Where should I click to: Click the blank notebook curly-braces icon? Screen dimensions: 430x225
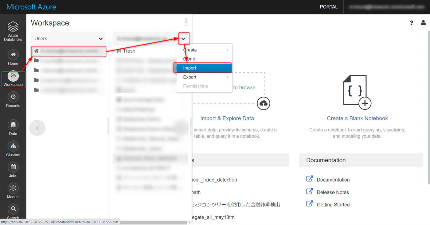[357, 92]
